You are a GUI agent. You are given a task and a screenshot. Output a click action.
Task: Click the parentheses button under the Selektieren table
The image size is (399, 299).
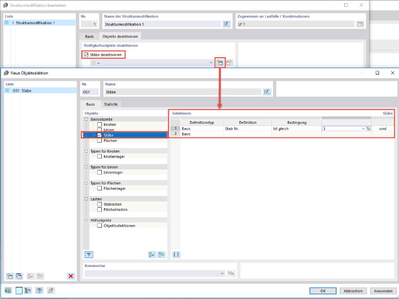176,254
